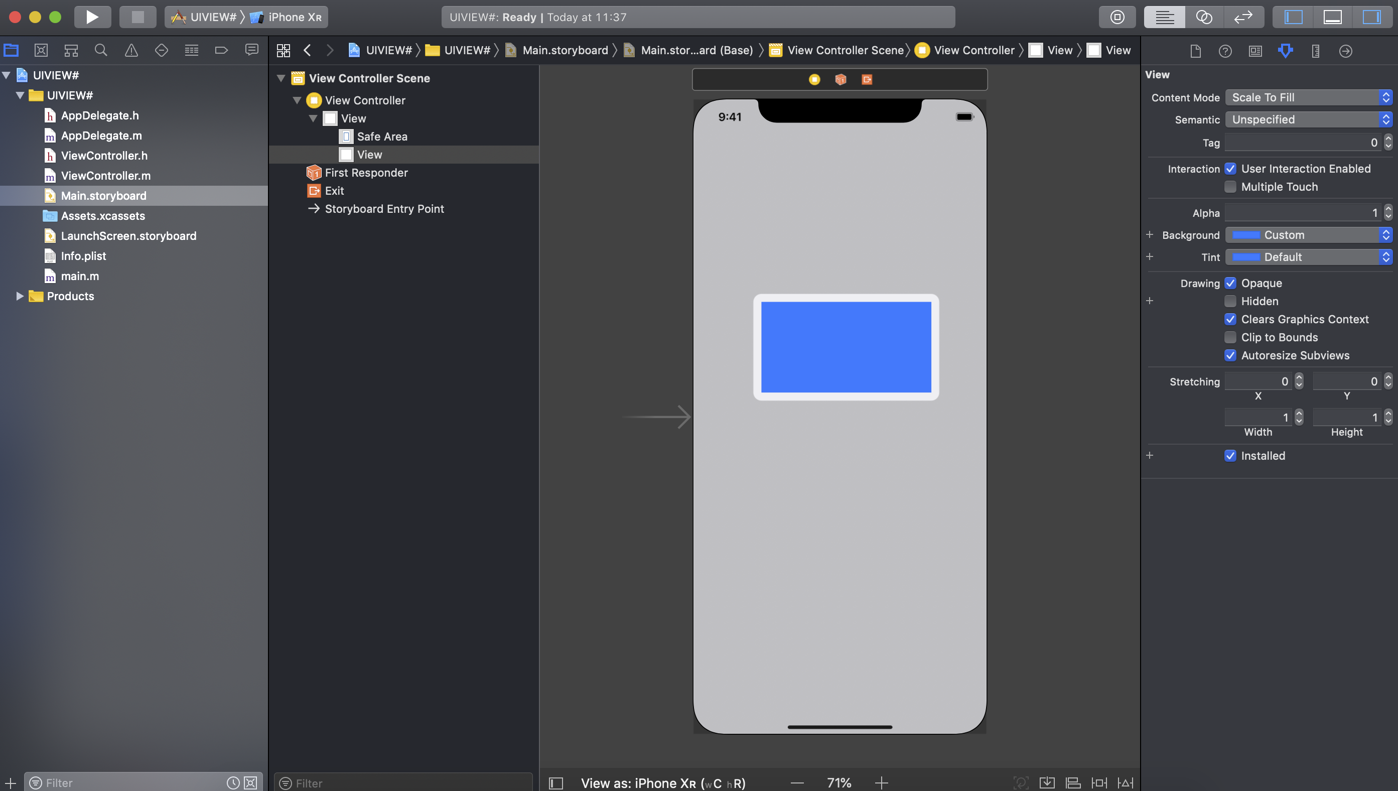Open the Library button in toolbar
This screenshot has height=791, width=1398.
[x=1117, y=17]
